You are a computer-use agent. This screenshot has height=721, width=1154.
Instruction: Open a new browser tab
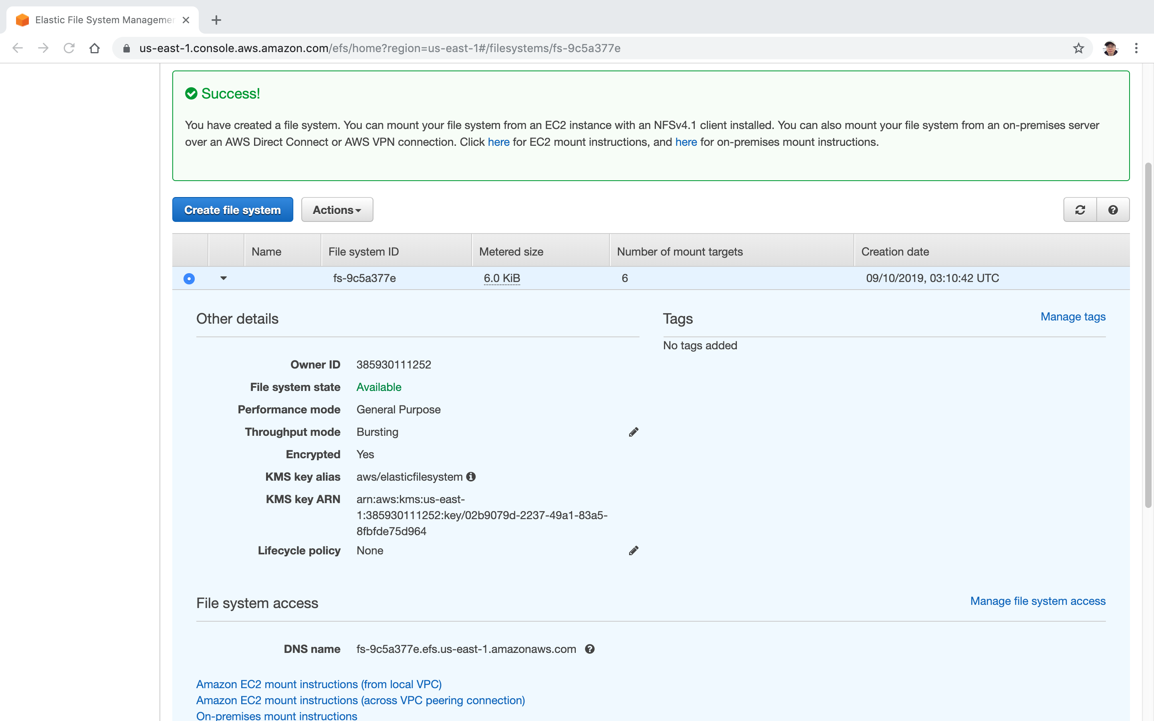[216, 20]
